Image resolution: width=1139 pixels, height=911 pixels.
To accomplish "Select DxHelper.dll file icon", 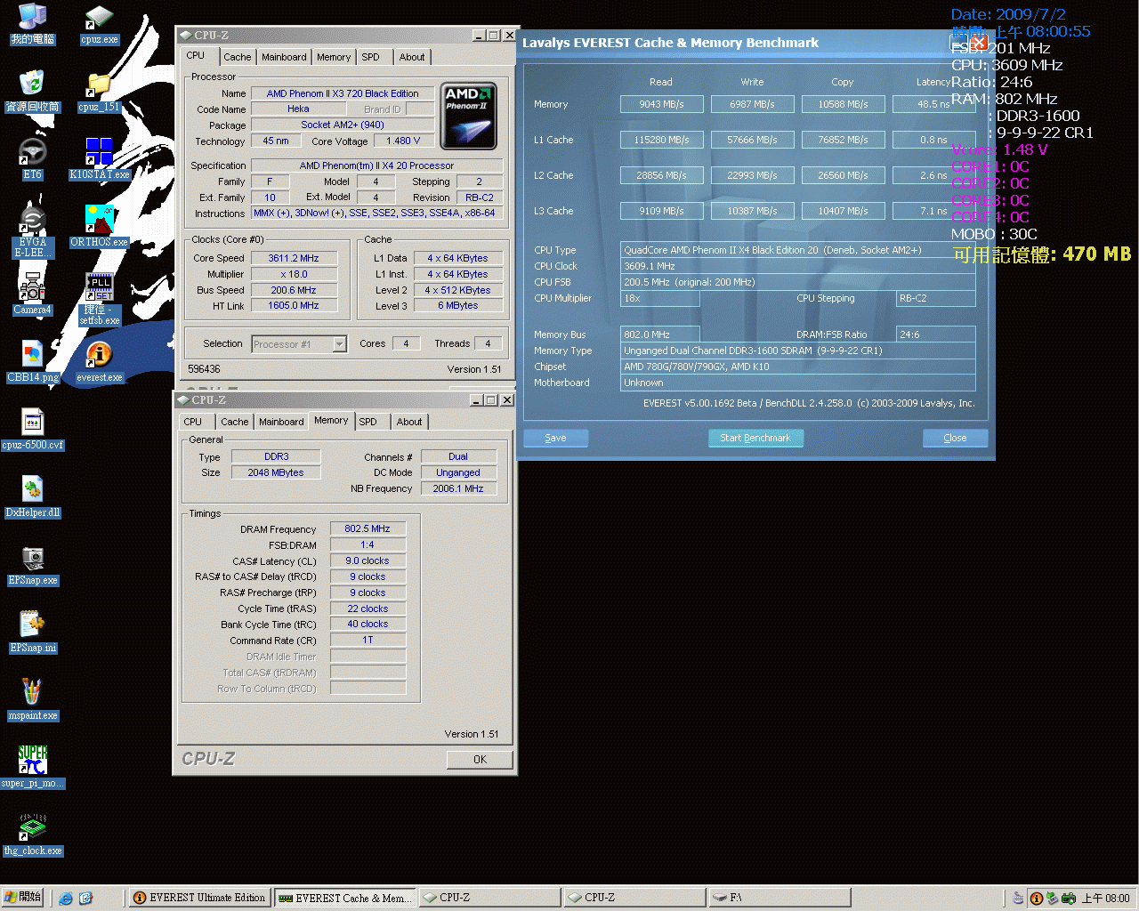I will [33, 497].
